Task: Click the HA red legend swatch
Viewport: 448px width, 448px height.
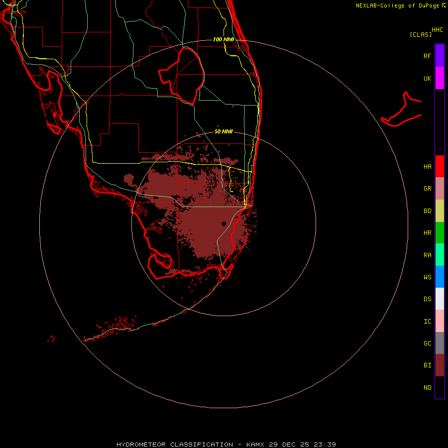Action: click(440, 166)
